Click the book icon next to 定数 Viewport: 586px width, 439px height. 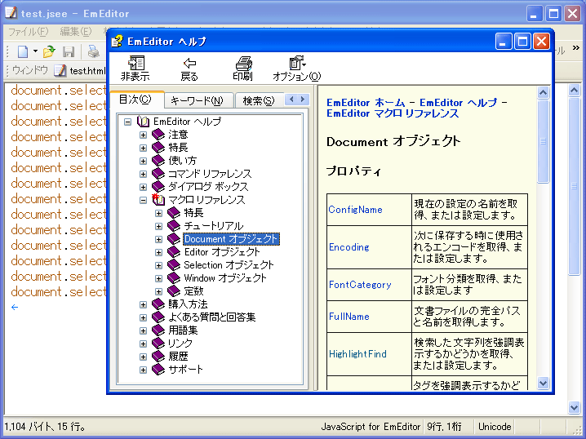(174, 291)
